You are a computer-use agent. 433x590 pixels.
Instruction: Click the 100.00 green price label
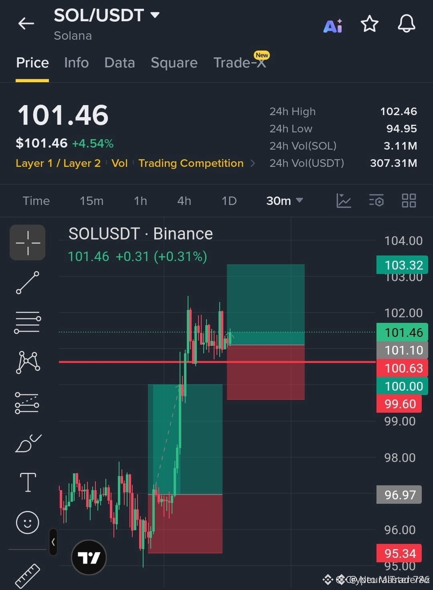pyautogui.click(x=403, y=386)
